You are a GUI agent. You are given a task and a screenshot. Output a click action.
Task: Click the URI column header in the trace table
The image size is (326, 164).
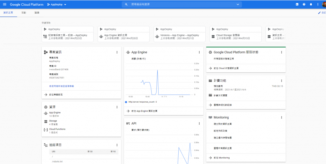click(53, 152)
